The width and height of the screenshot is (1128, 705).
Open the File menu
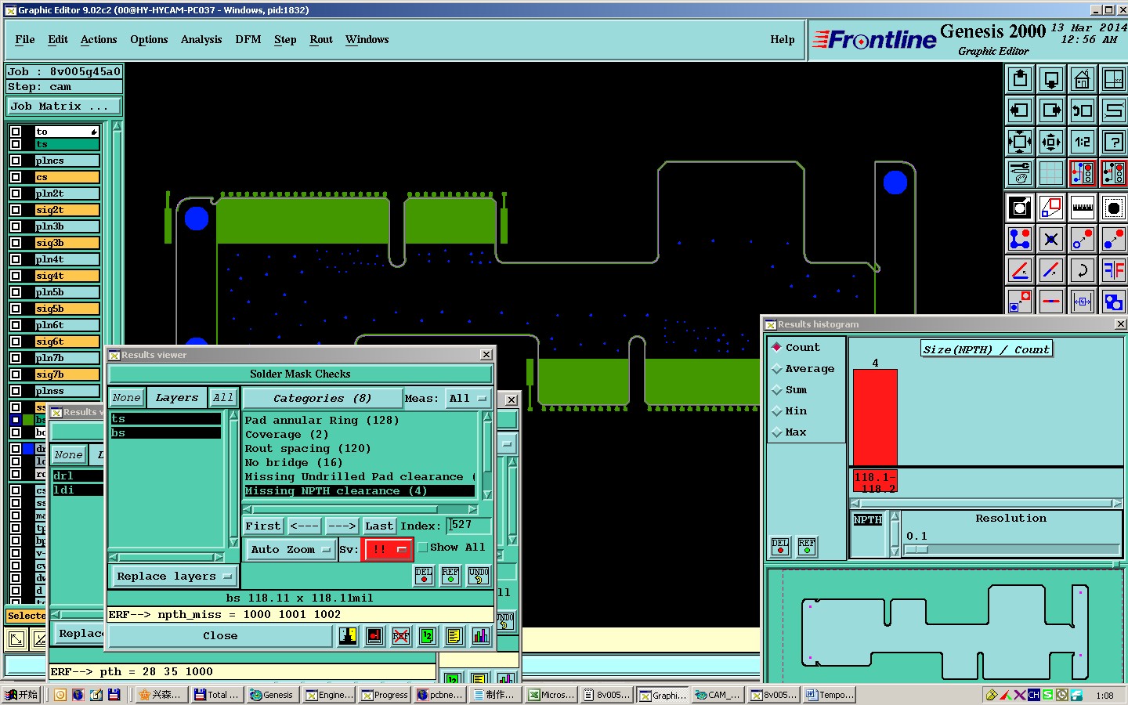coord(25,39)
